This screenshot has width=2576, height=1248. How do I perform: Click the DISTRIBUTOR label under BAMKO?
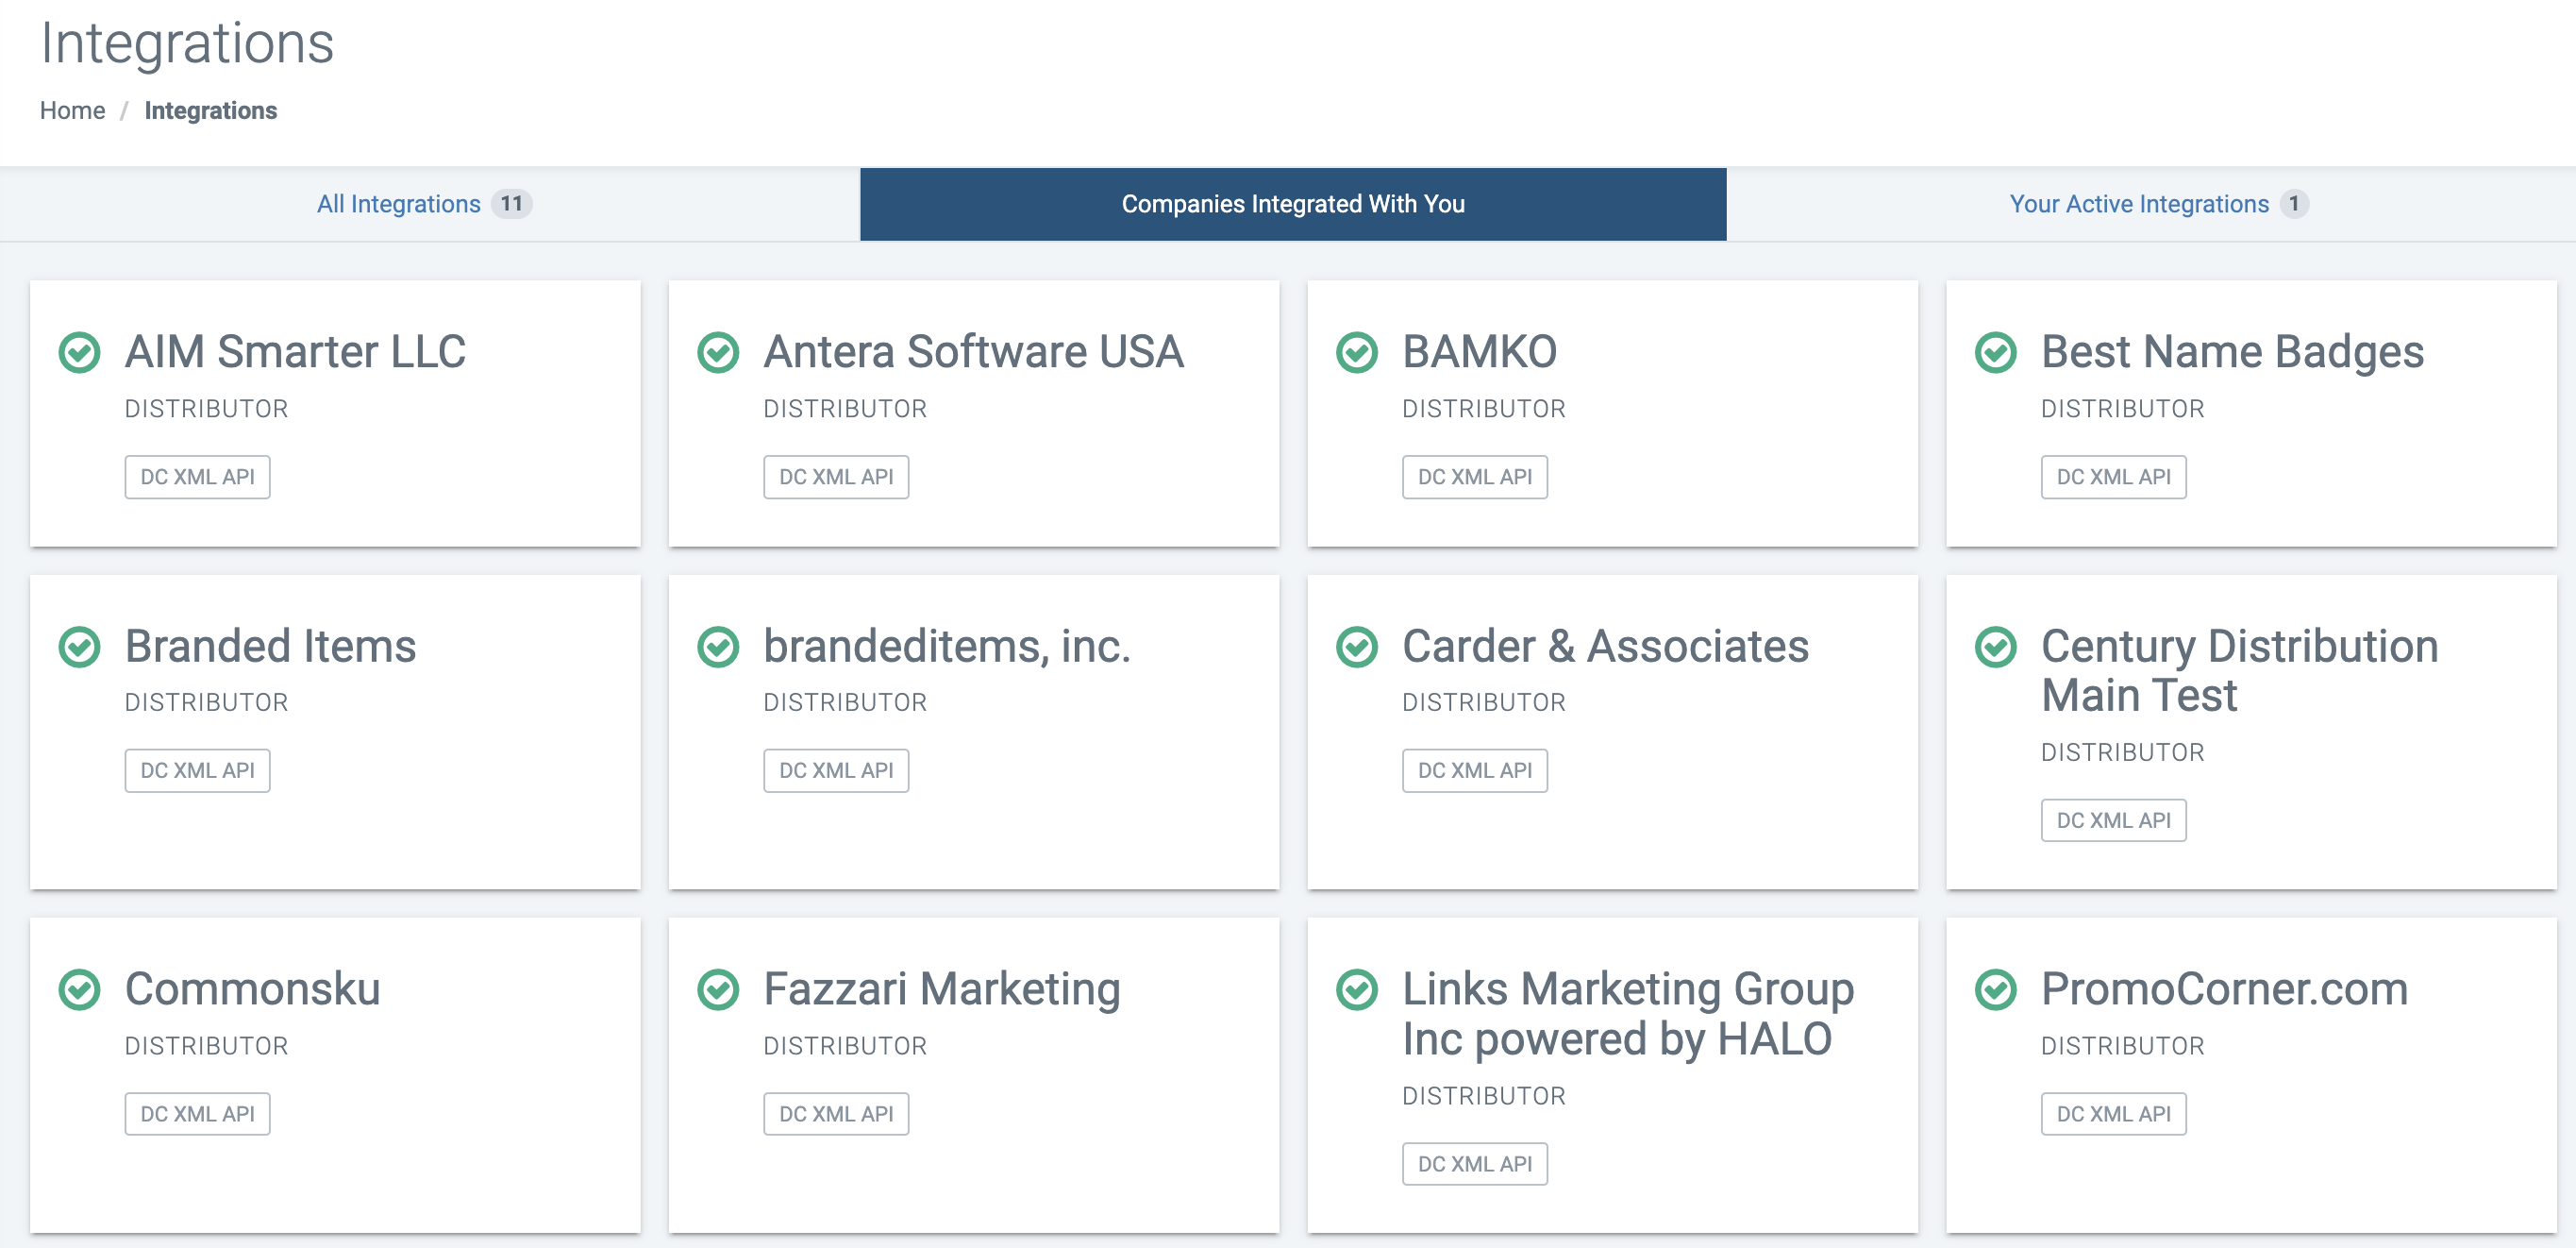(x=1484, y=410)
